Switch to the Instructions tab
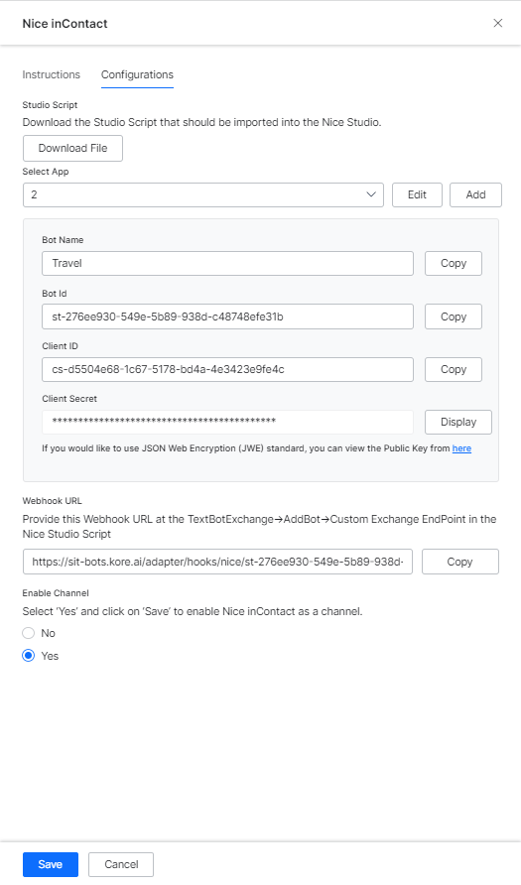 pyautogui.click(x=52, y=74)
